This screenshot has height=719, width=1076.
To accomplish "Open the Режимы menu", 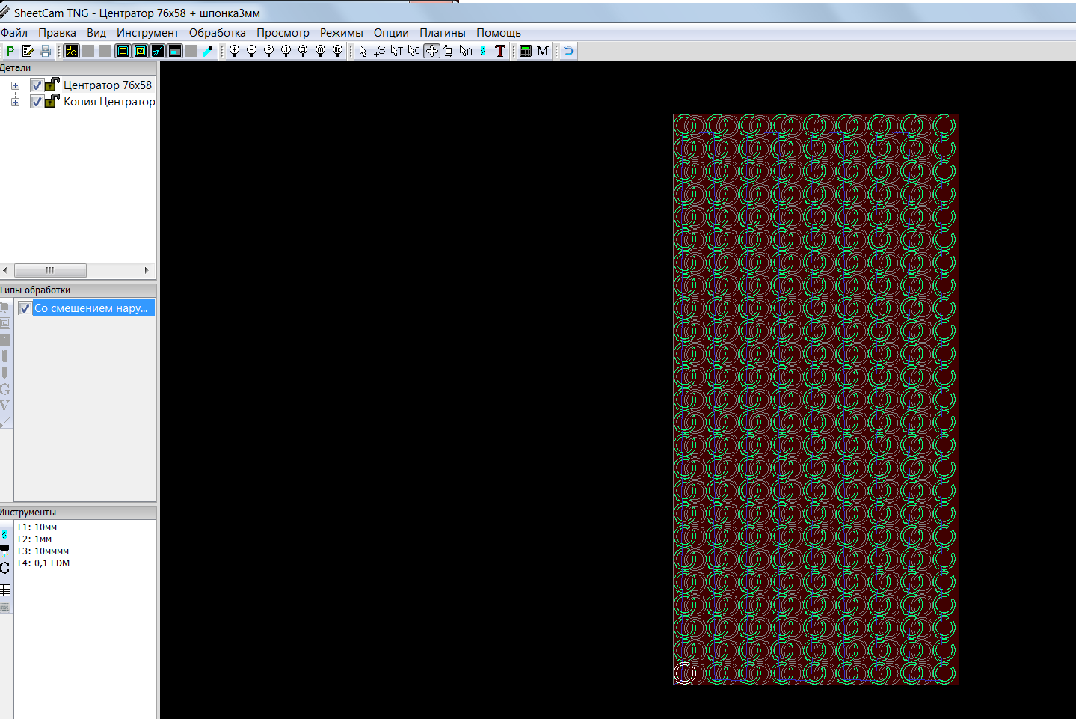I will pyautogui.click(x=342, y=33).
